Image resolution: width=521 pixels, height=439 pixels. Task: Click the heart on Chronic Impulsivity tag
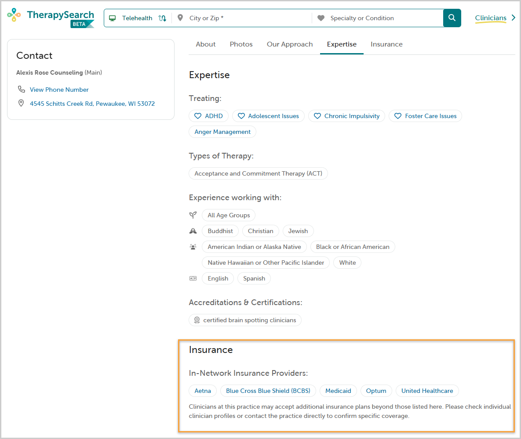317,116
